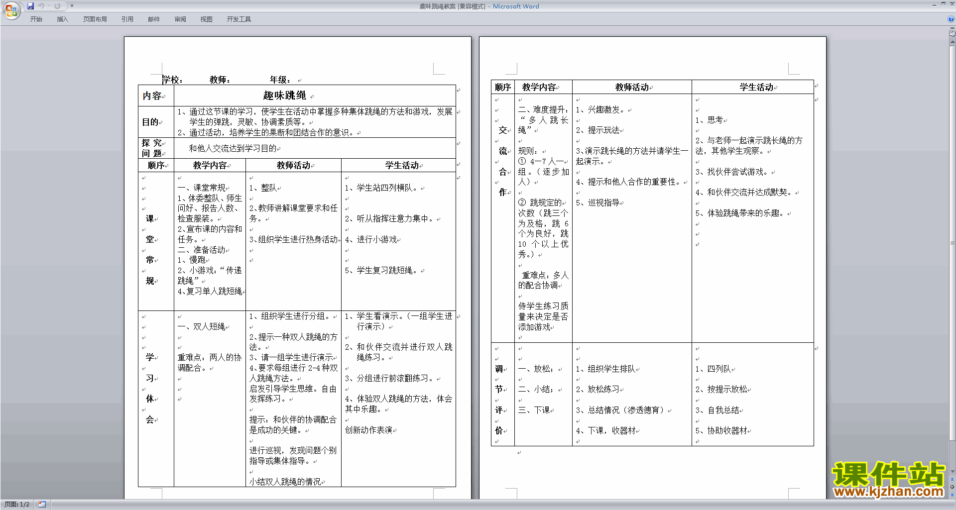Open the 开发工具 tab
This screenshot has height=510, width=956.
[x=239, y=19]
